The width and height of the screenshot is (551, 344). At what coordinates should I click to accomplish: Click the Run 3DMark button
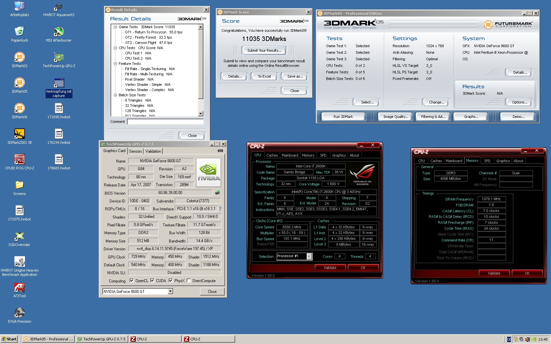tap(343, 117)
